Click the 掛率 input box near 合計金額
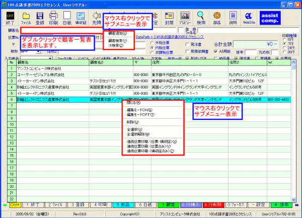The image size is (302, 218). click(x=250, y=52)
